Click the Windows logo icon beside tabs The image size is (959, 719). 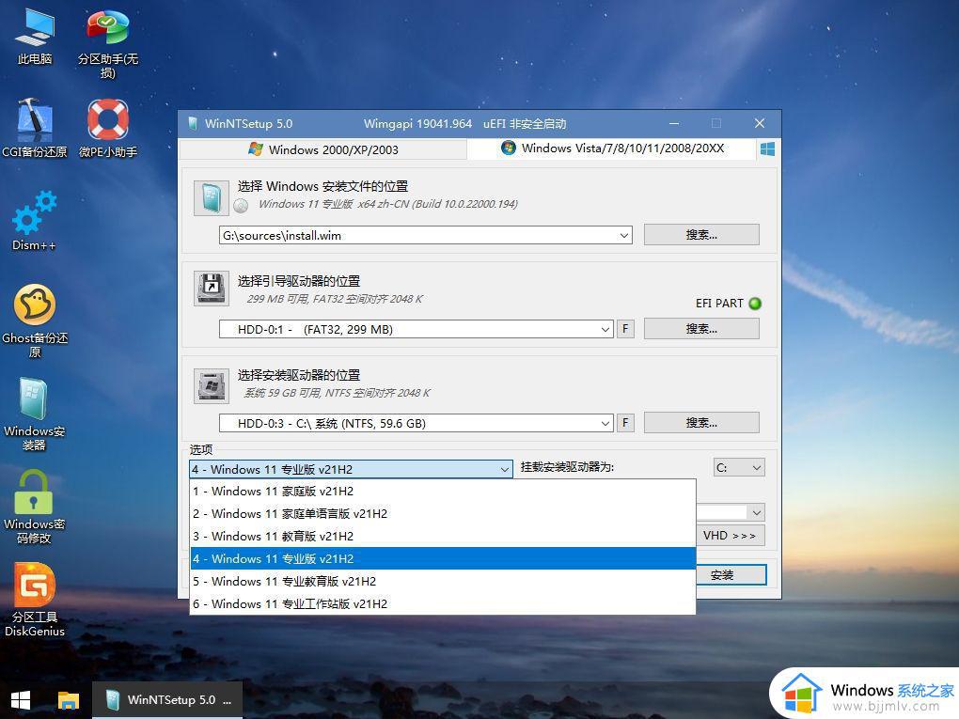(767, 149)
